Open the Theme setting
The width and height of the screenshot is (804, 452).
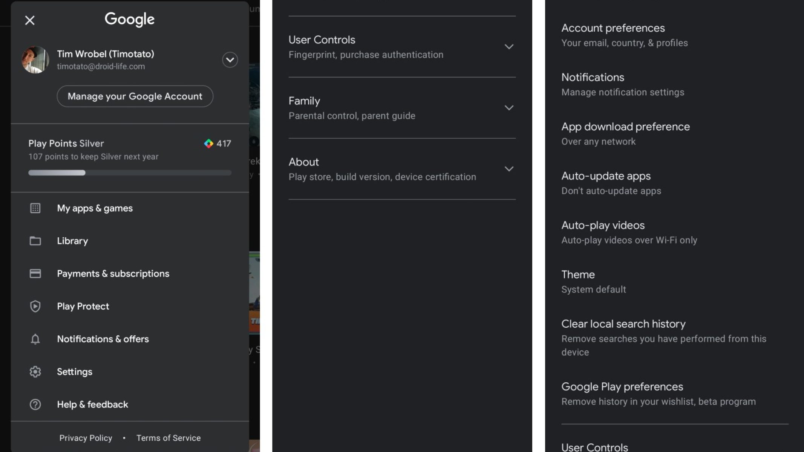(593, 282)
